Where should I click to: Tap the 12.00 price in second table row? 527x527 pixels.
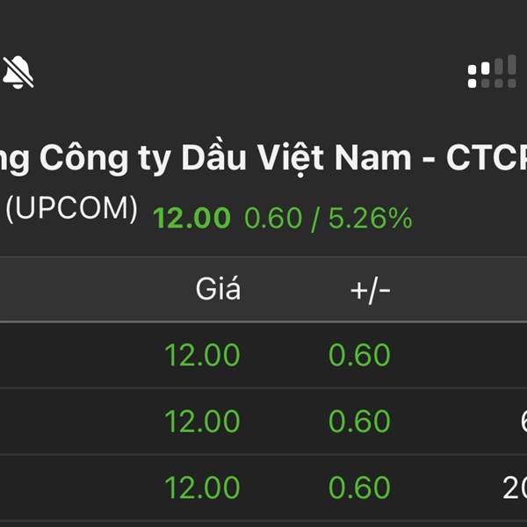pyautogui.click(x=202, y=422)
